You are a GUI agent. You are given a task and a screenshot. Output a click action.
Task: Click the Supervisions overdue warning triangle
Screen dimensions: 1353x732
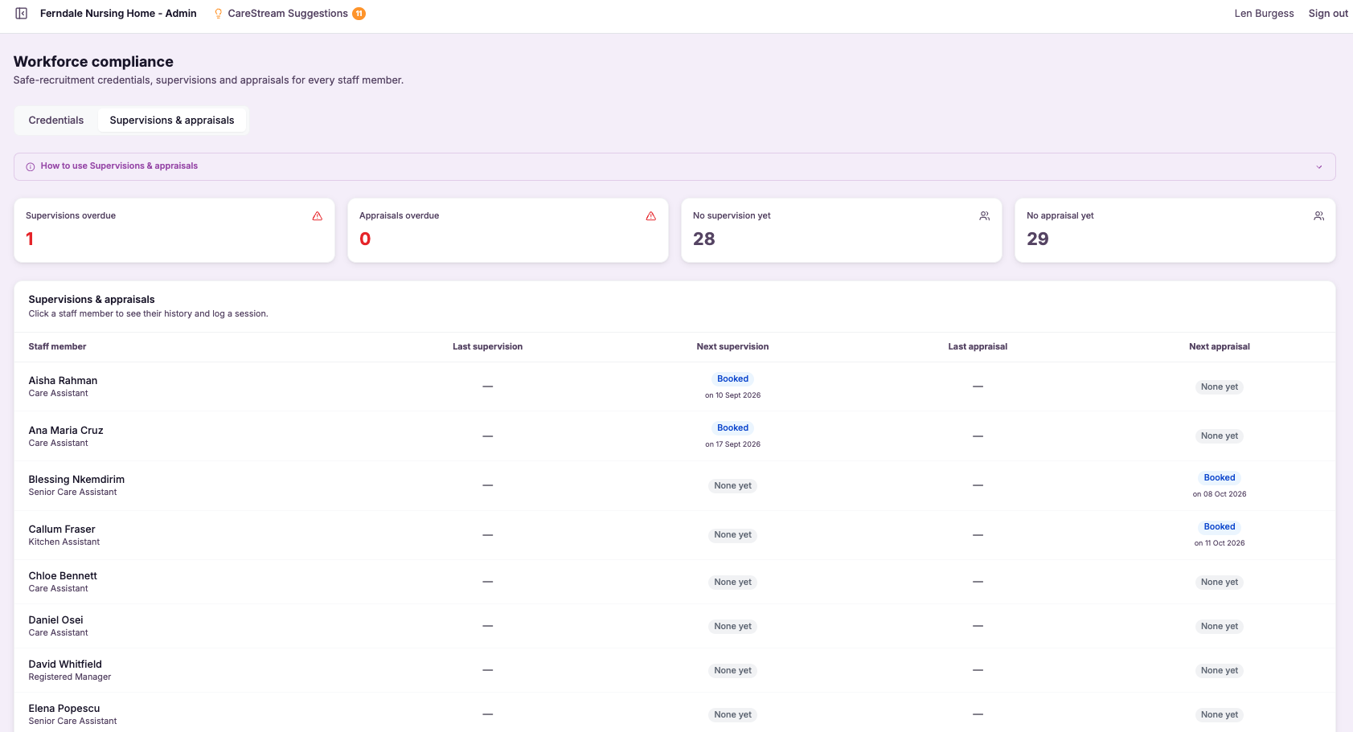tap(318, 216)
